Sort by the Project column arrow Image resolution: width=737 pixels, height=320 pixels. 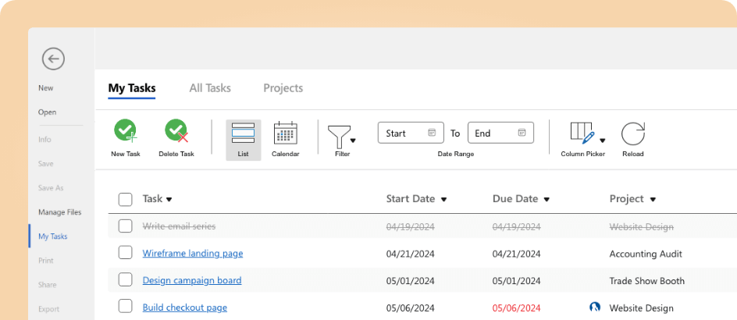[x=653, y=200]
